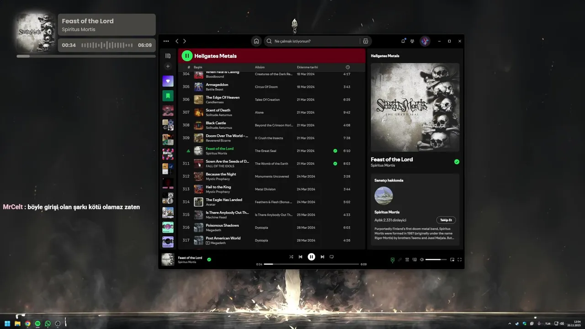The width and height of the screenshot is (585, 329).
Task: Open the green bookmark Your Episodes item
Action: [x=168, y=96]
